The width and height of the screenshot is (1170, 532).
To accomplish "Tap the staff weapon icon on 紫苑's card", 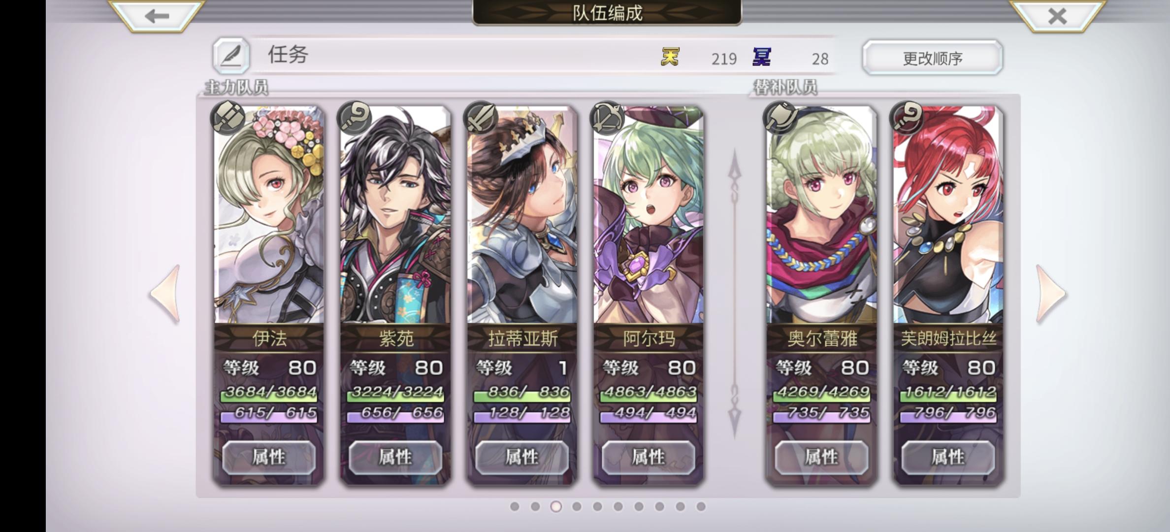I will tap(354, 118).
